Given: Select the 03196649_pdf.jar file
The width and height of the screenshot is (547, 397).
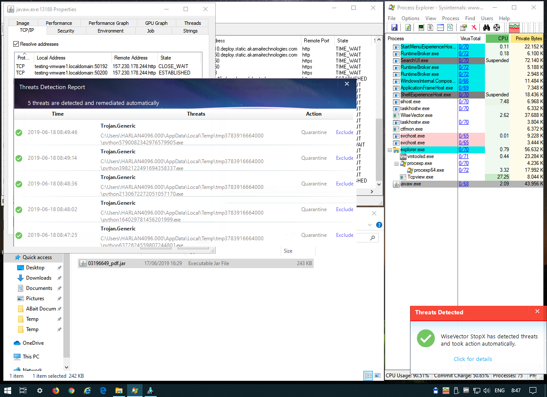Looking at the screenshot, I should [196, 263].
